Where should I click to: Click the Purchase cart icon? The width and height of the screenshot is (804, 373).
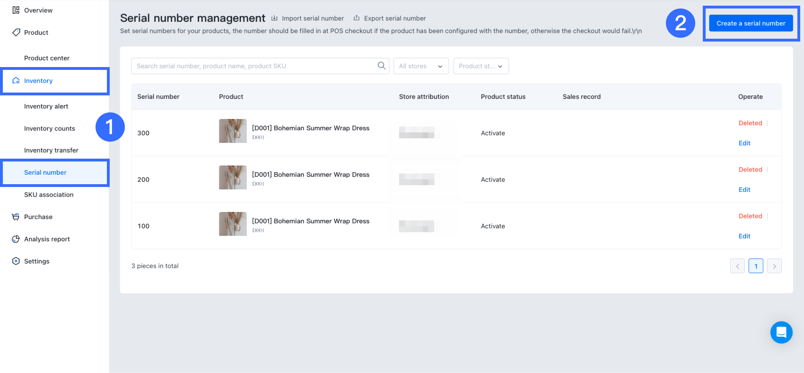point(16,217)
